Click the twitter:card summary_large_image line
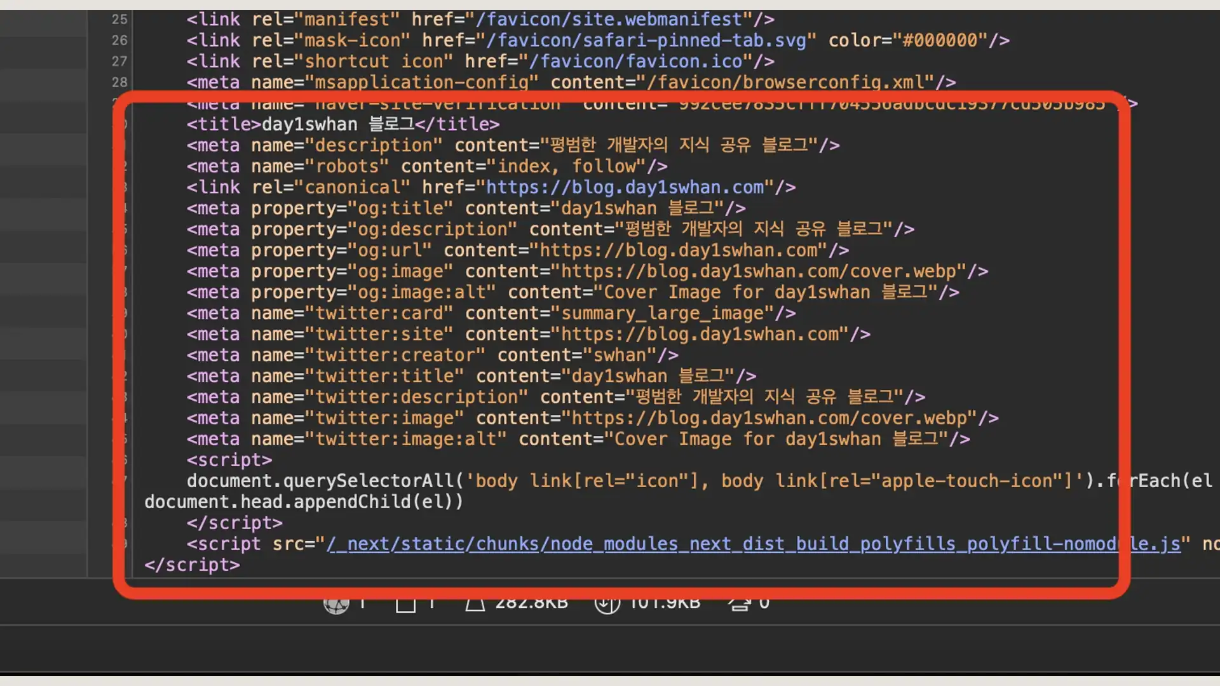 coord(491,313)
